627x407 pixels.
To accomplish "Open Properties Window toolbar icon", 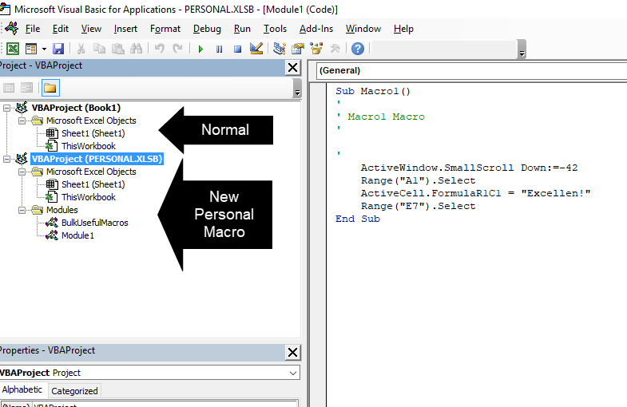I will [298, 49].
